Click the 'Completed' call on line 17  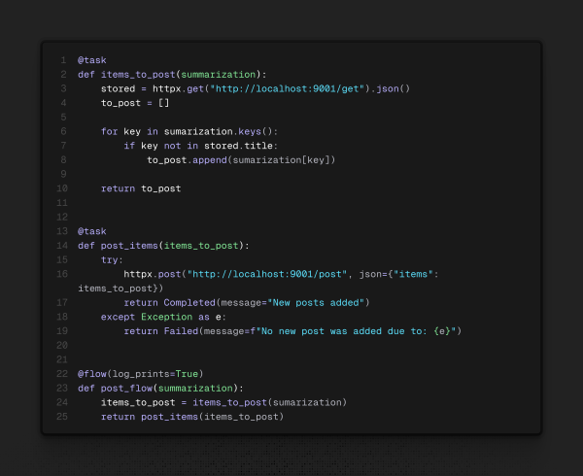point(189,303)
